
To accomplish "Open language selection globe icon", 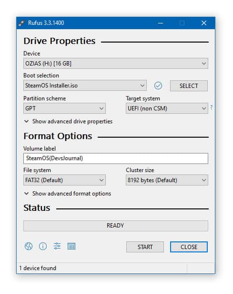I will [x=29, y=246].
